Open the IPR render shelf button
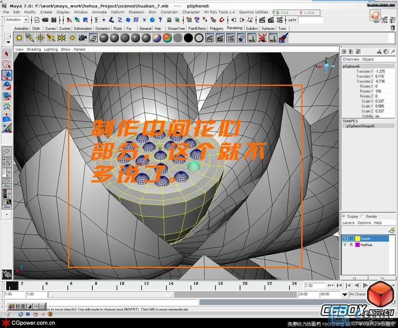 coord(220,38)
